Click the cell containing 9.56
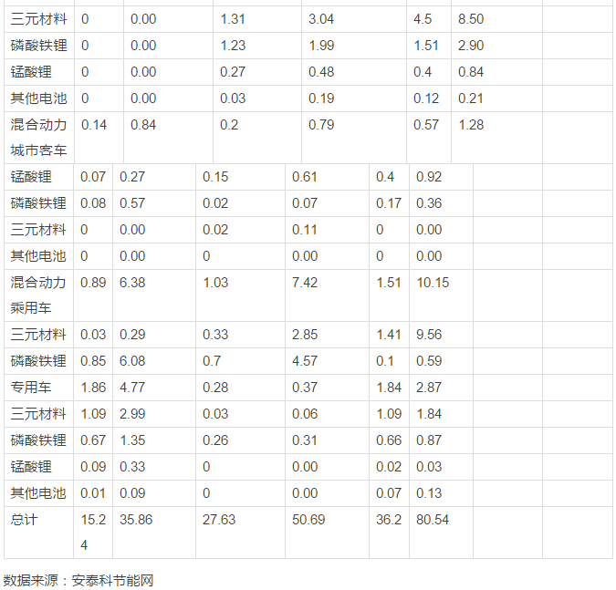The image size is (616, 590). 429,336
